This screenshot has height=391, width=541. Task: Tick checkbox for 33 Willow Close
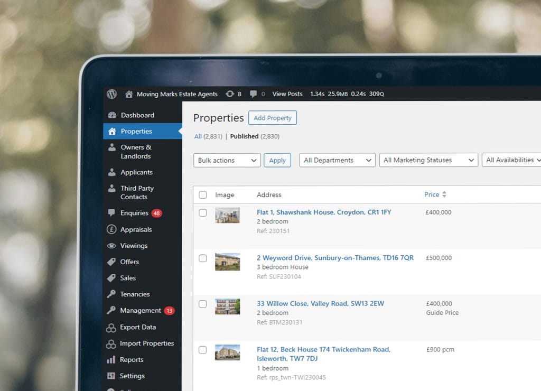pos(203,304)
